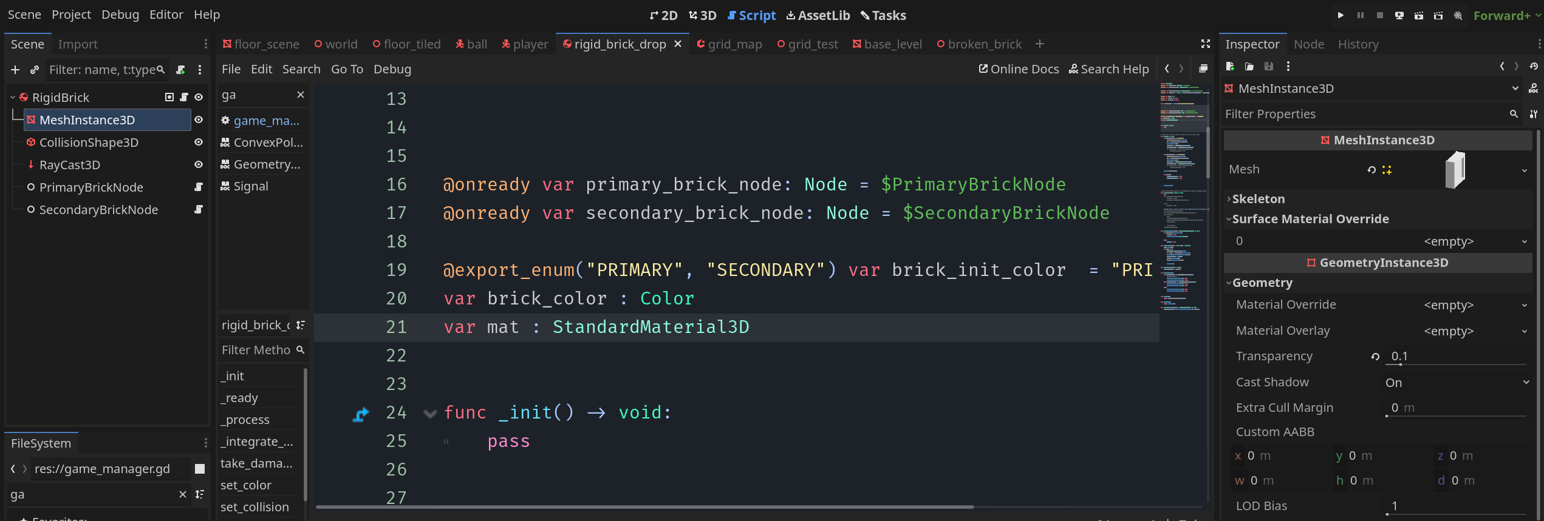Pause the running project
The image size is (1544, 521).
(1361, 15)
